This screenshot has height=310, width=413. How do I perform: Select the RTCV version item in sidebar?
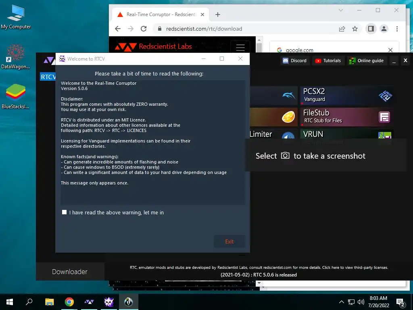48,77
